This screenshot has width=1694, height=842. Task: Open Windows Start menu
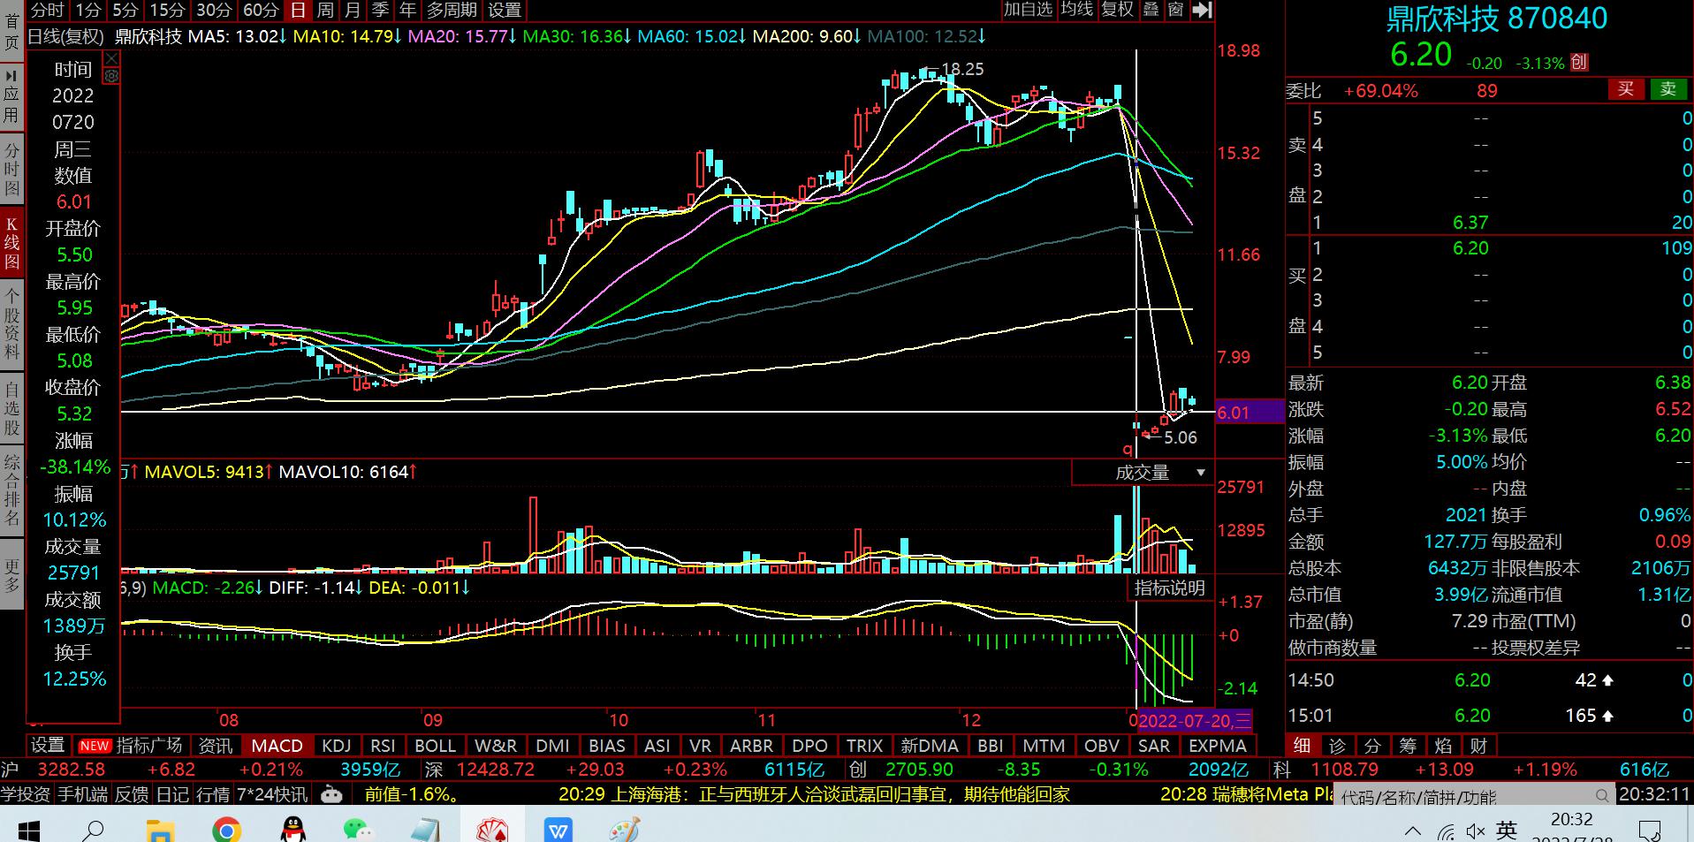[28, 830]
